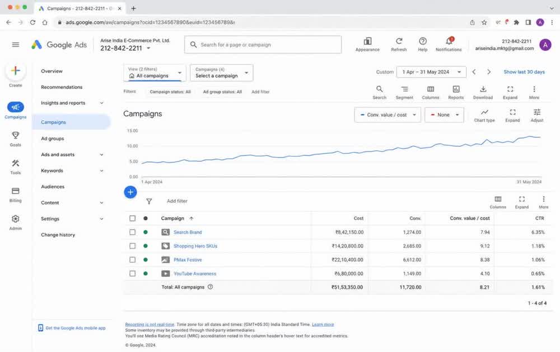Open the Conv. value / cost metric dropdown
The width and height of the screenshot is (560, 352).
[x=388, y=115]
